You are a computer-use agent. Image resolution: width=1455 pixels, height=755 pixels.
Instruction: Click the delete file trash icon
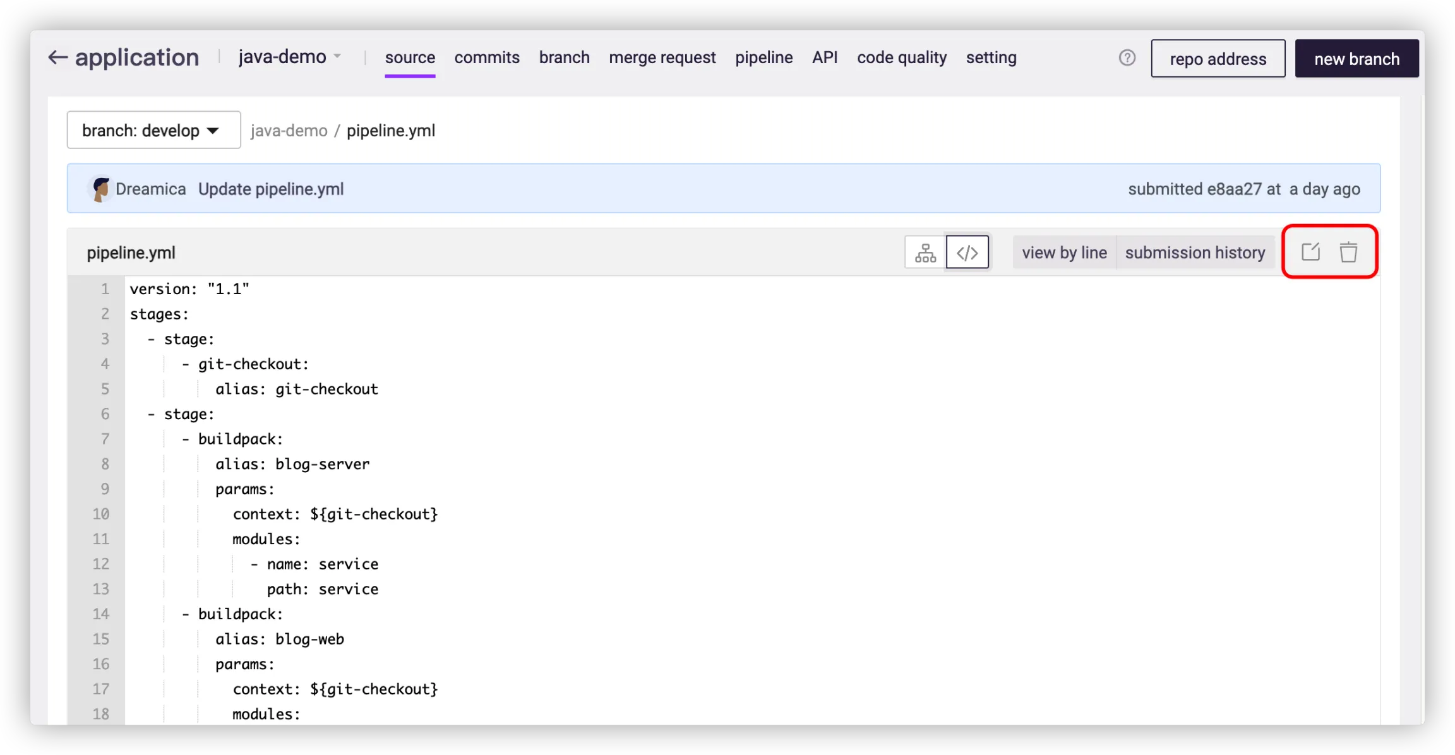coord(1348,252)
